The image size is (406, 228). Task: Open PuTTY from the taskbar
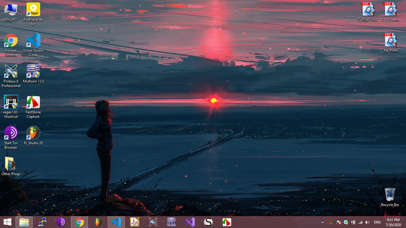tap(42, 222)
